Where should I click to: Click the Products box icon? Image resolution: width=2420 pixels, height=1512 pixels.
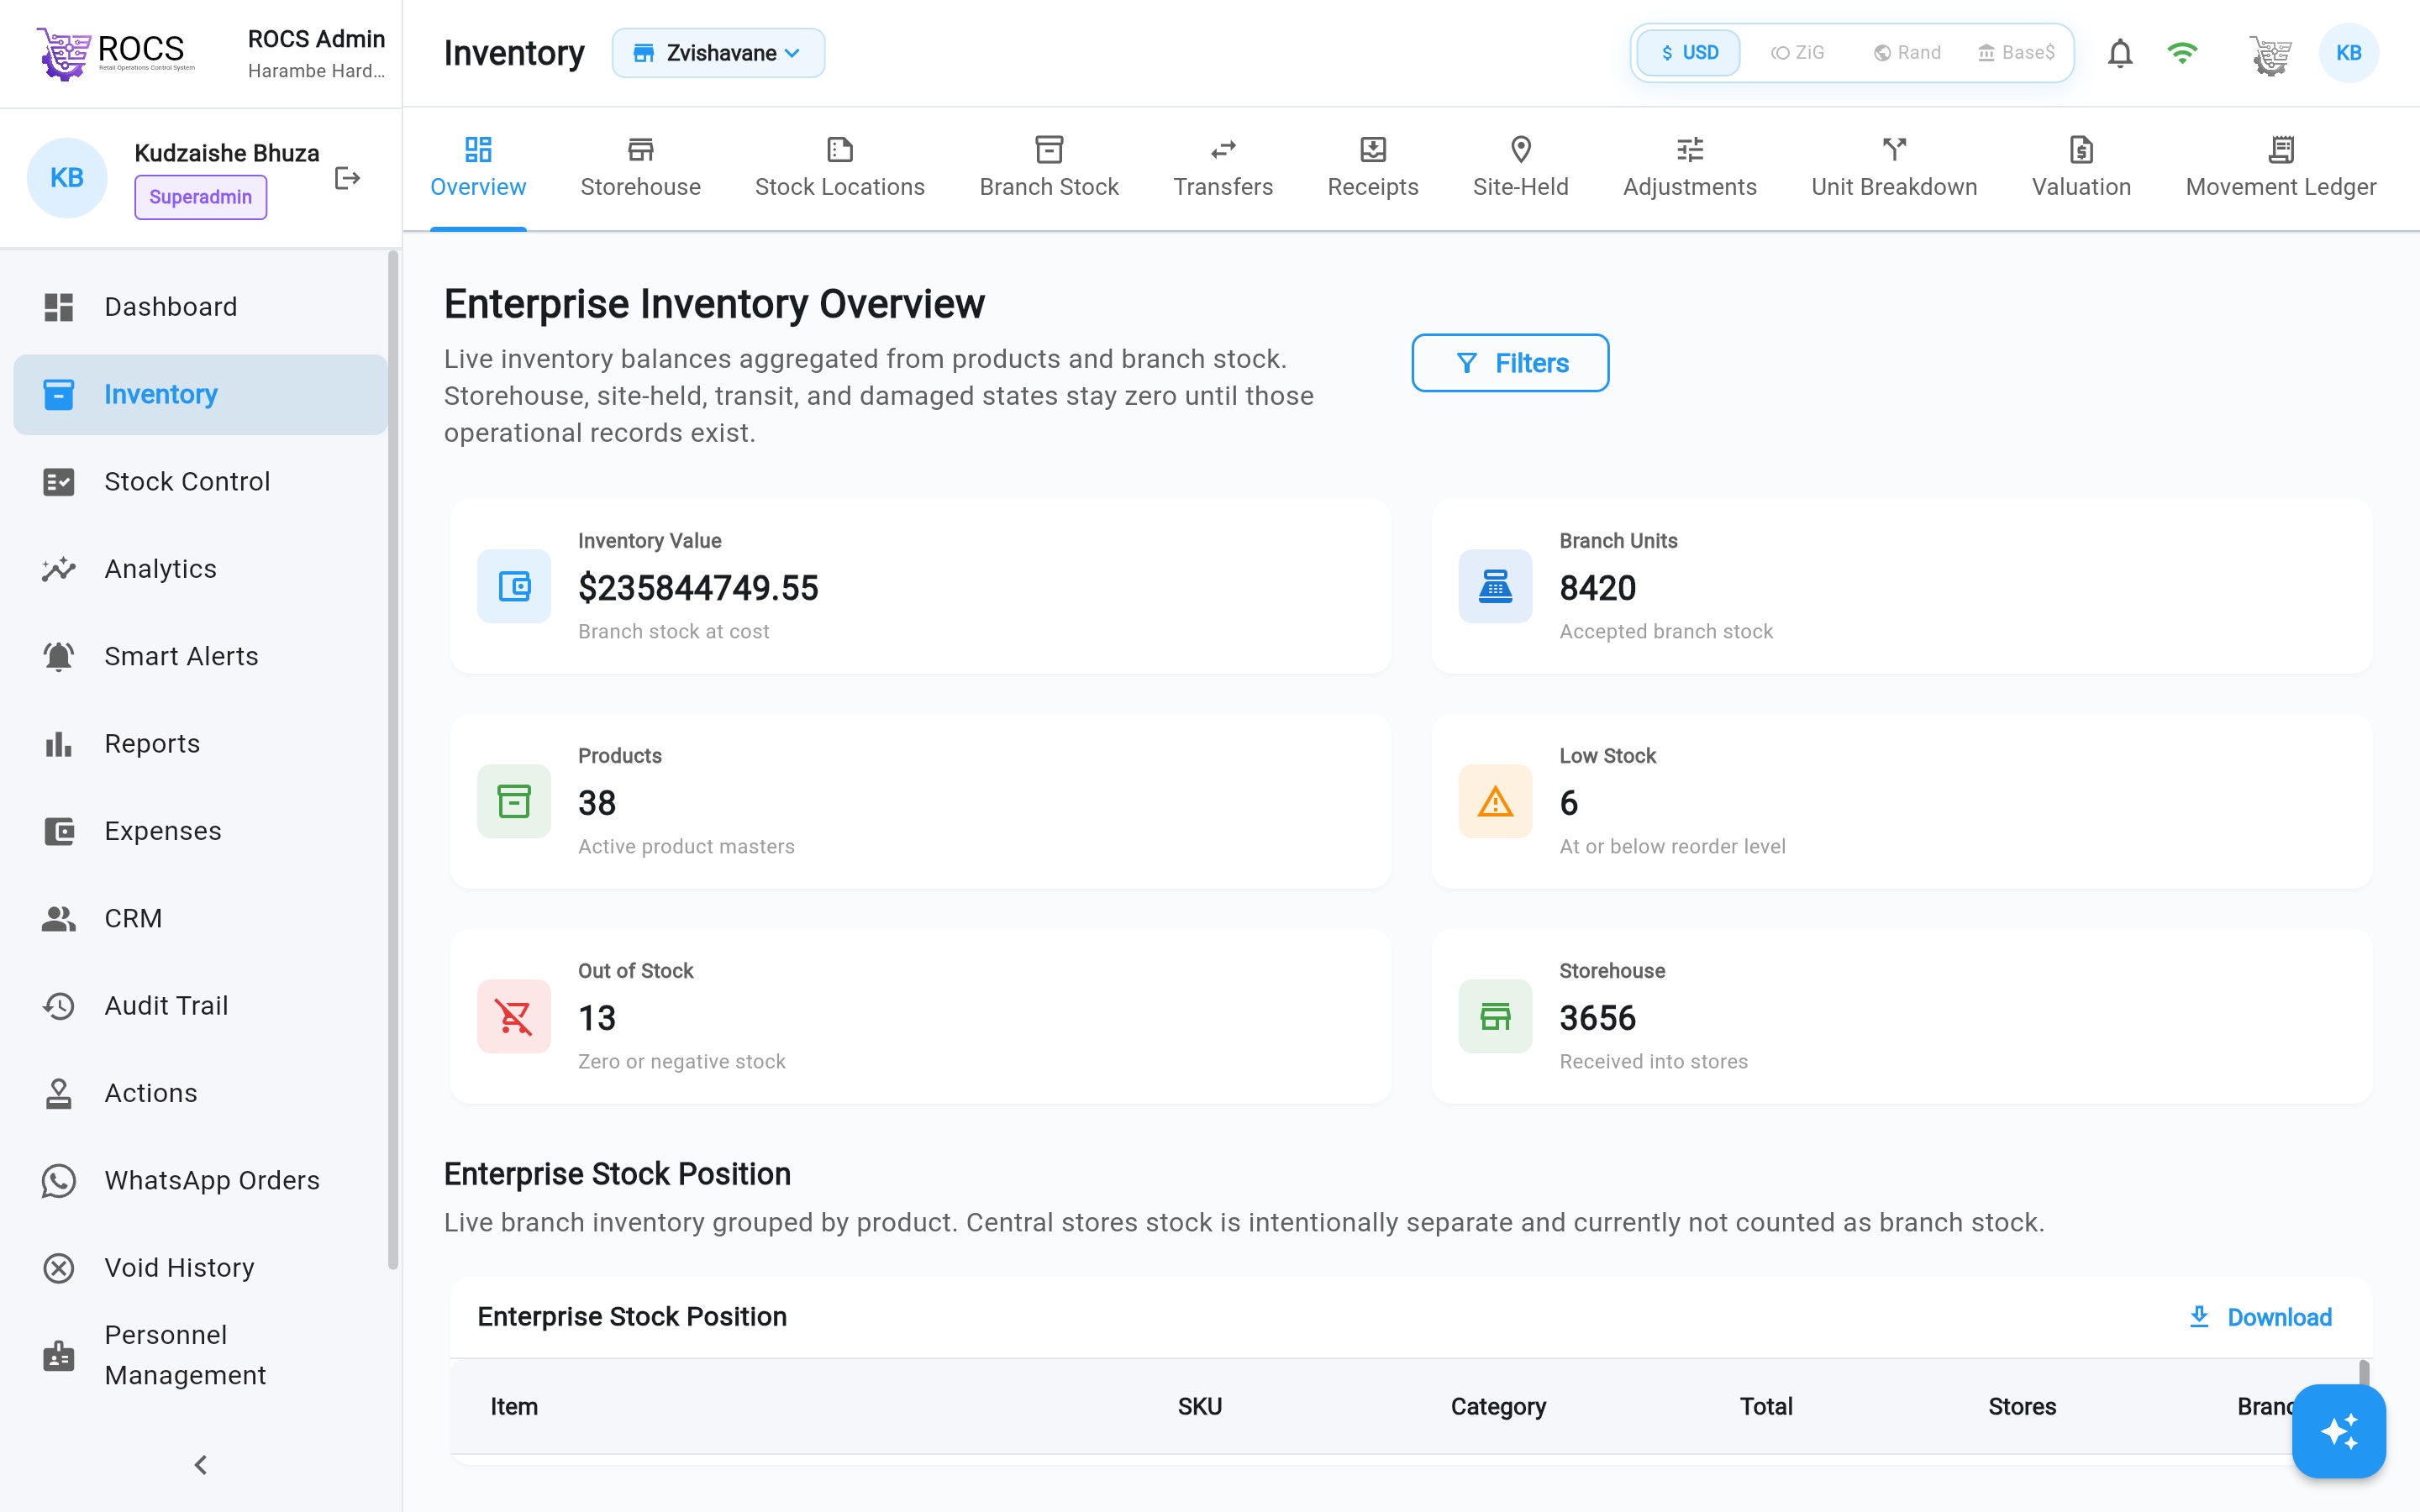coord(514,801)
